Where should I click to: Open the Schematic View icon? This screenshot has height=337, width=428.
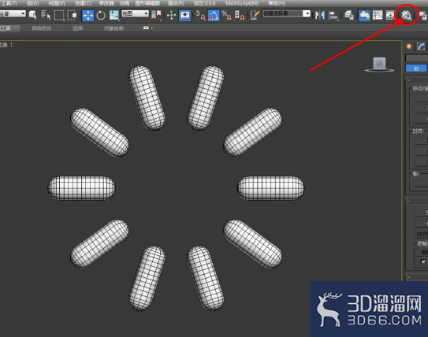click(391, 15)
